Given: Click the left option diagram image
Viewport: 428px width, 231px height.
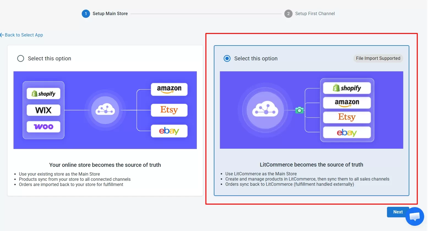Looking at the screenshot, I should point(105,110).
